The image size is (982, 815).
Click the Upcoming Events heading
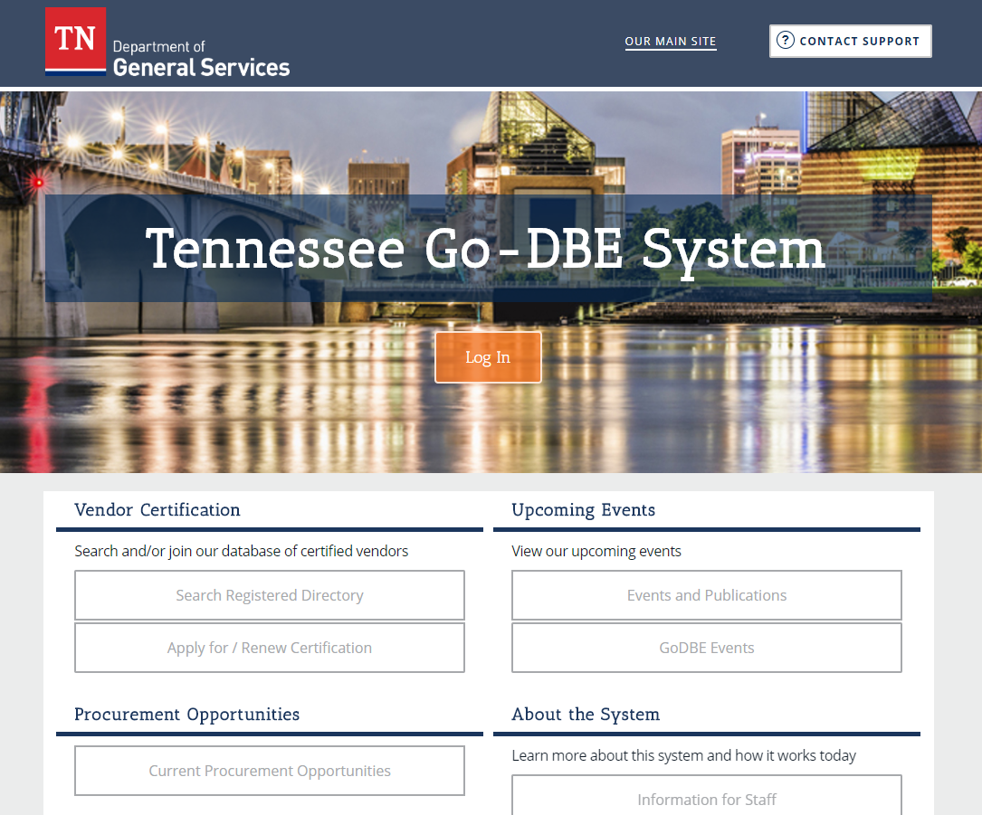(583, 510)
